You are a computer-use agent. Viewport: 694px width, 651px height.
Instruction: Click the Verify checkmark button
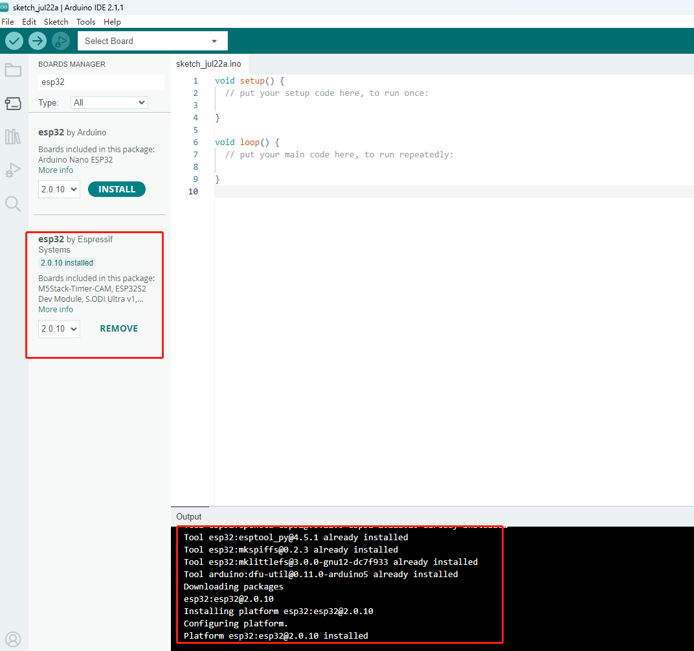14,41
